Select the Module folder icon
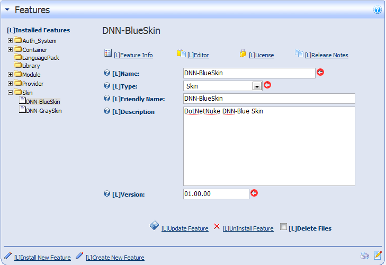This screenshot has width=386, height=265. (17, 74)
